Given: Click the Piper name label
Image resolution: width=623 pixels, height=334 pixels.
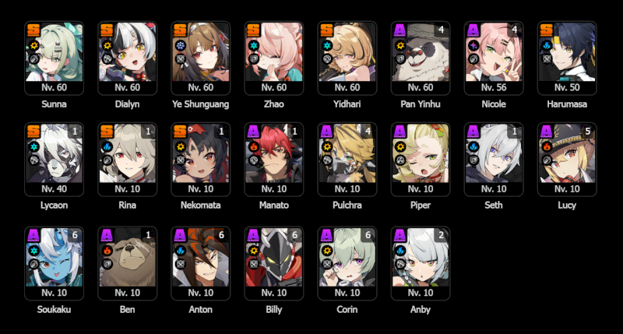Looking at the screenshot, I should pos(421,206).
